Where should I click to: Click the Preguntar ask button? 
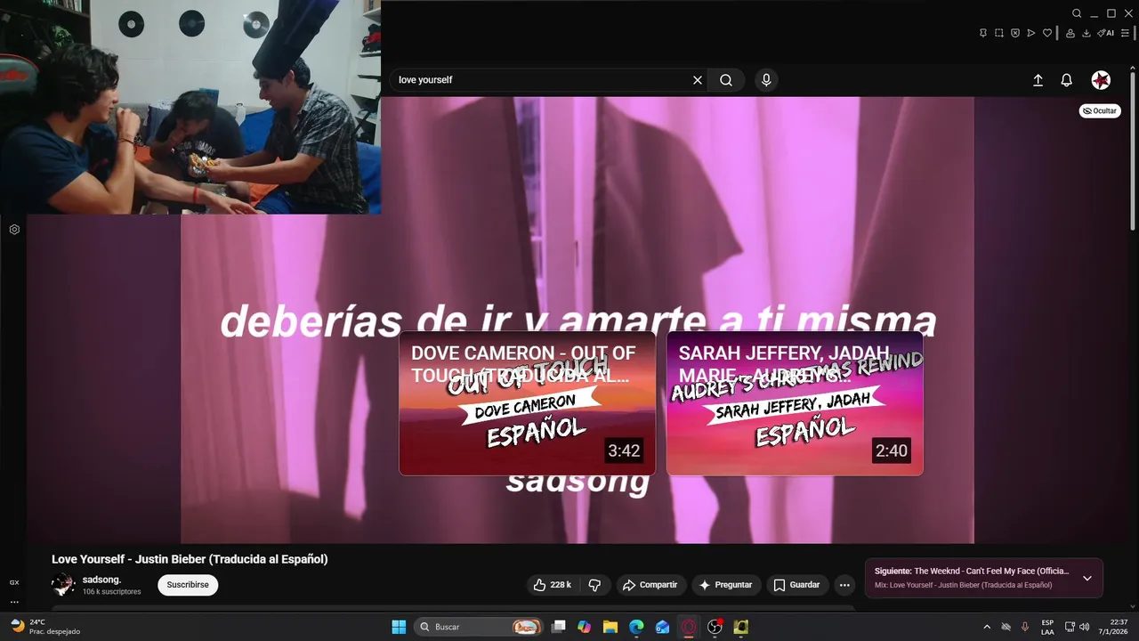(726, 585)
